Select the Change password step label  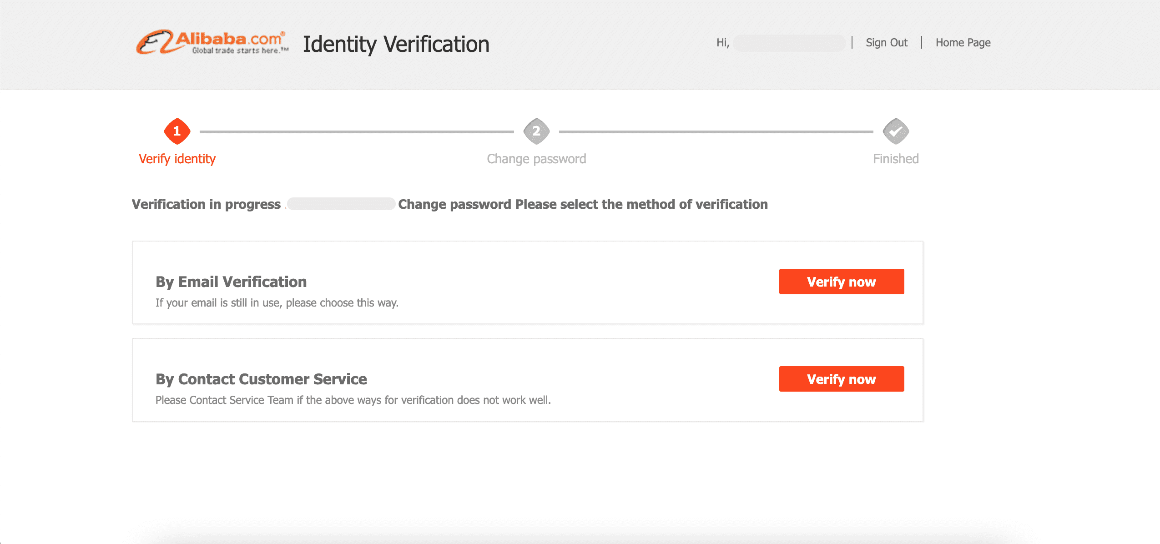pos(536,159)
